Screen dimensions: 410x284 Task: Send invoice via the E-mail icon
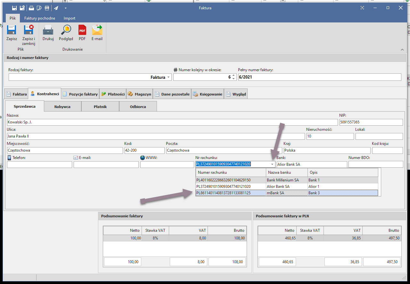tap(97, 30)
